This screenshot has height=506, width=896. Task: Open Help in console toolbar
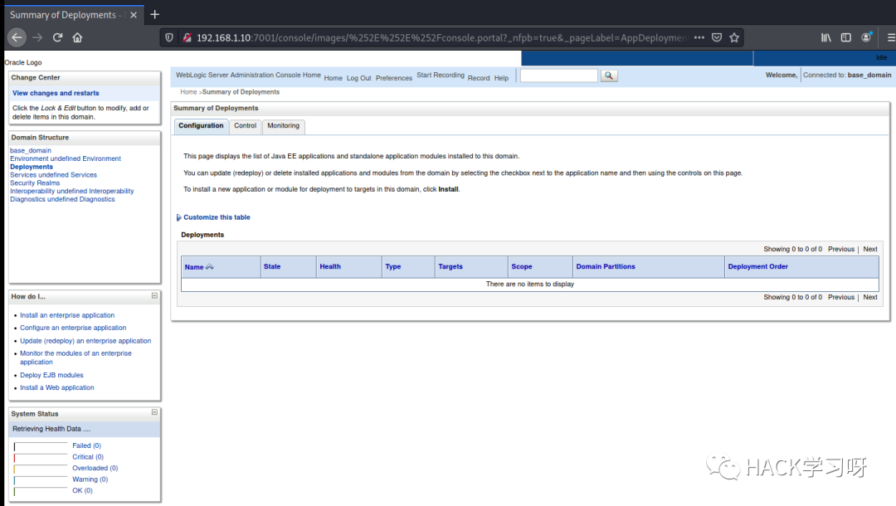pos(501,78)
